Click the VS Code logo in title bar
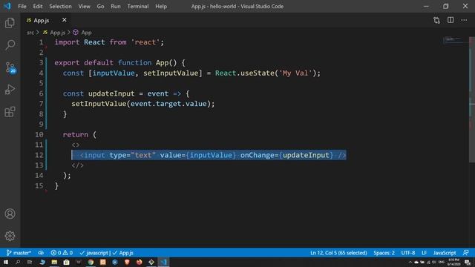 pos(7,6)
